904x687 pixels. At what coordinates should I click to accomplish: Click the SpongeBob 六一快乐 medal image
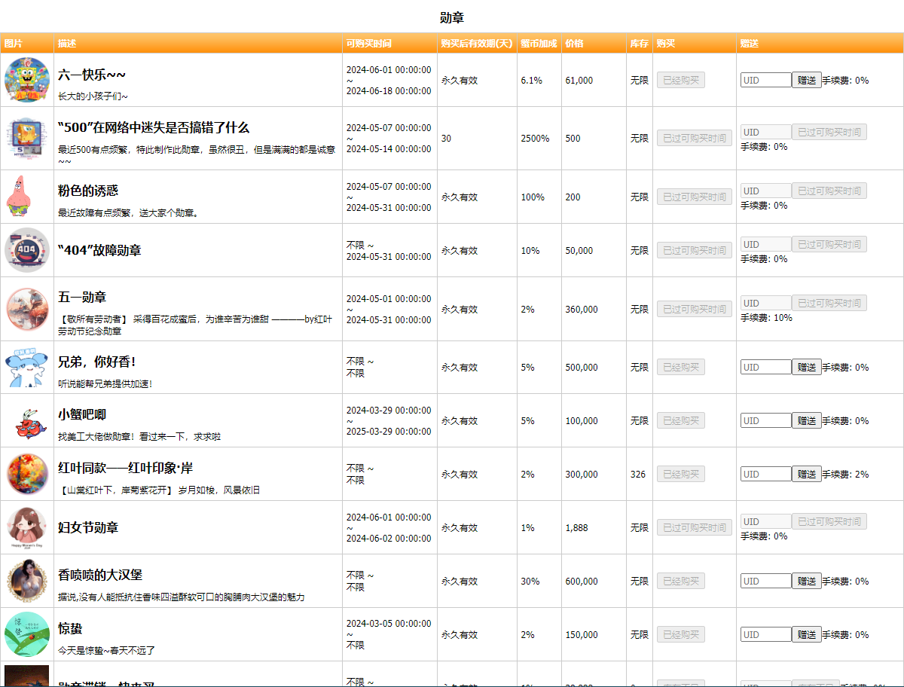(26, 79)
